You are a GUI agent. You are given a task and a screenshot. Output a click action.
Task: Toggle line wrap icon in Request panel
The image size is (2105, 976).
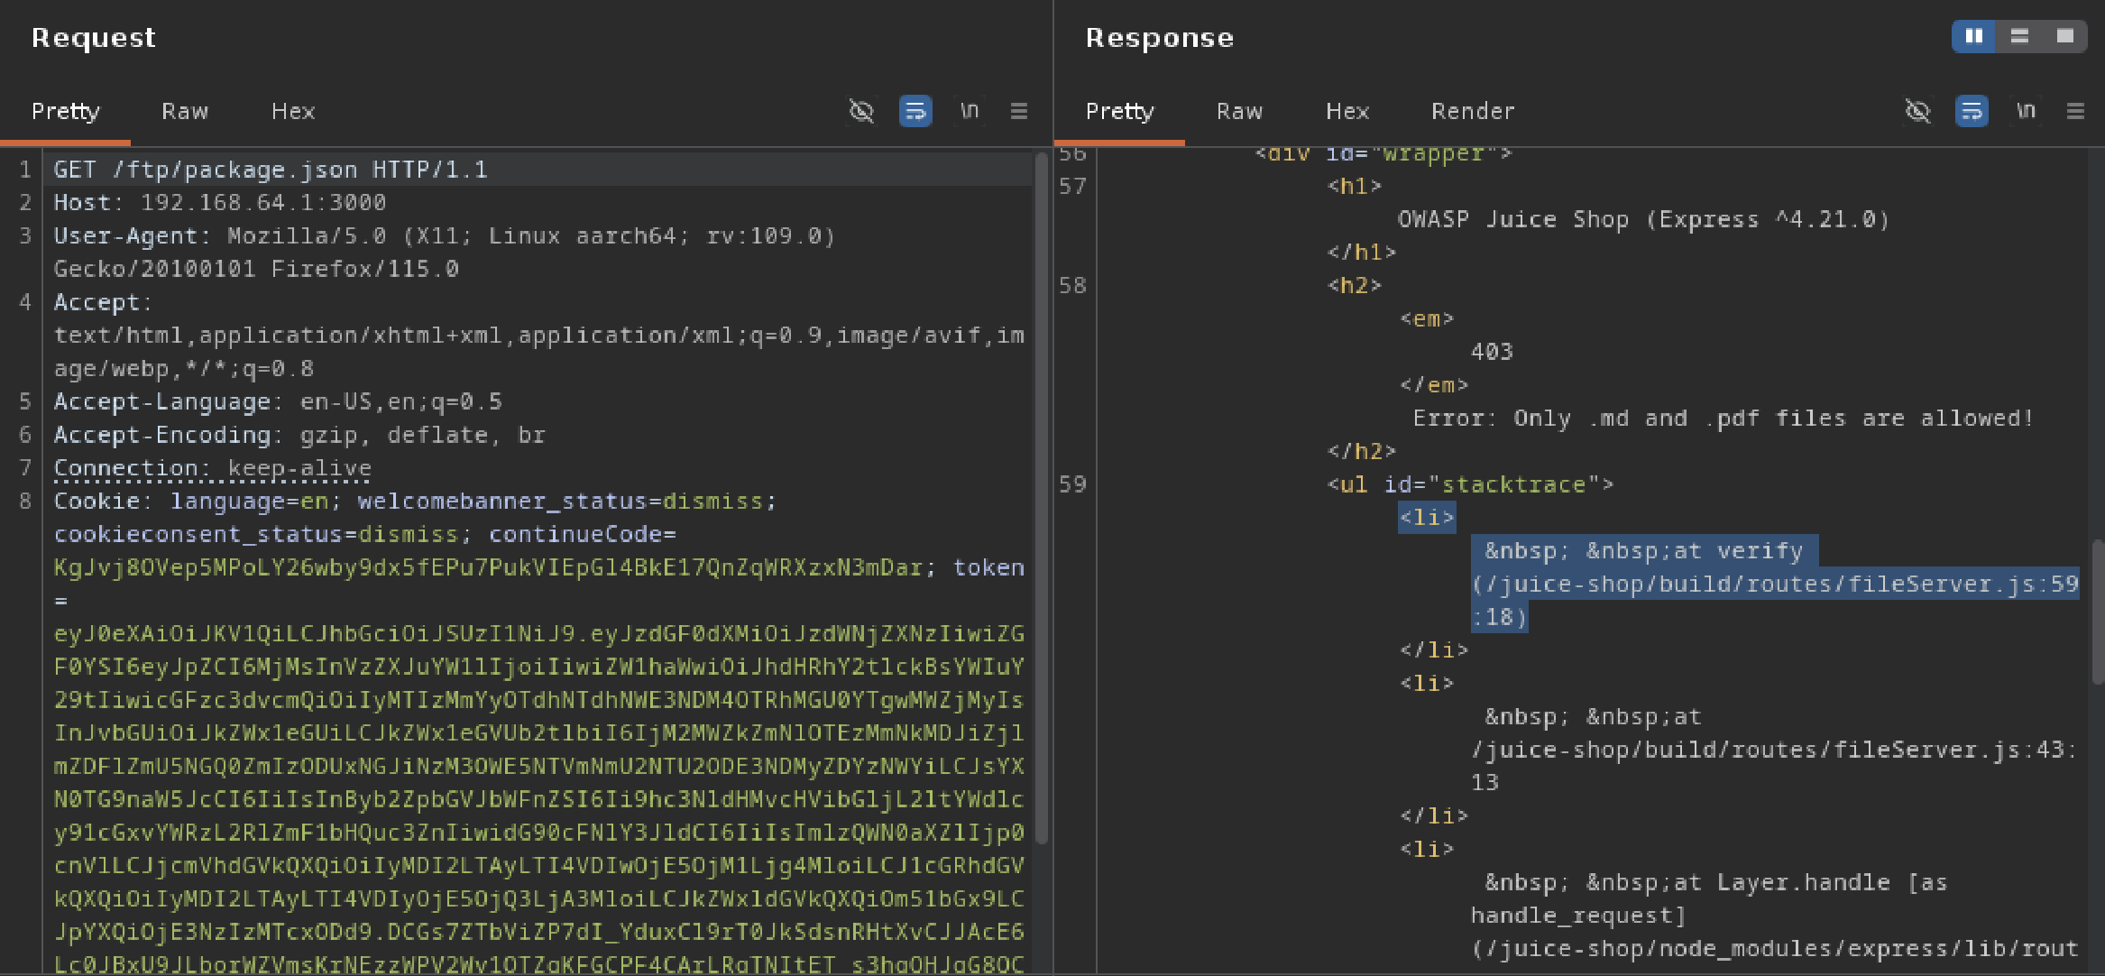(915, 111)
